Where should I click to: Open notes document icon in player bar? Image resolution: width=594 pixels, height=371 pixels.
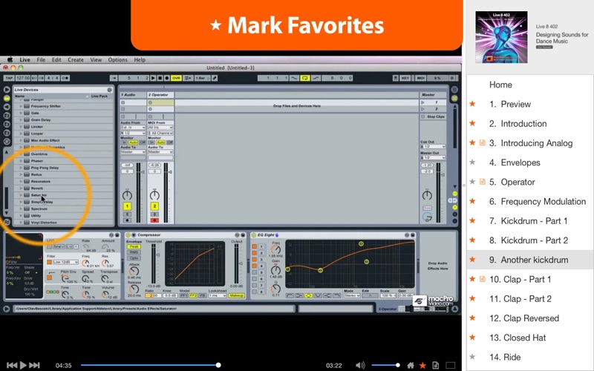point(436,365)
